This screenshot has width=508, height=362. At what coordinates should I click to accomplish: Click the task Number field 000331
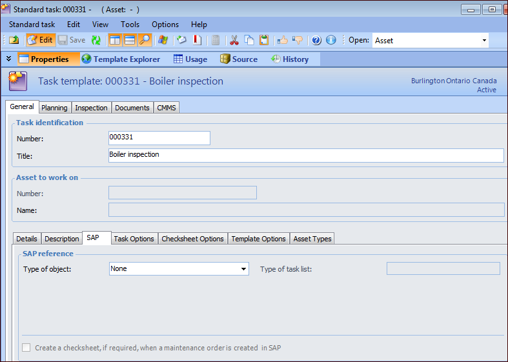pos(159,138)
